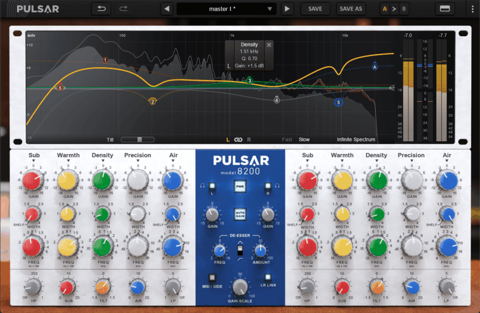480x313 pixels.
Task: Close the Density band info popup
Action: (x=269, y=45)
